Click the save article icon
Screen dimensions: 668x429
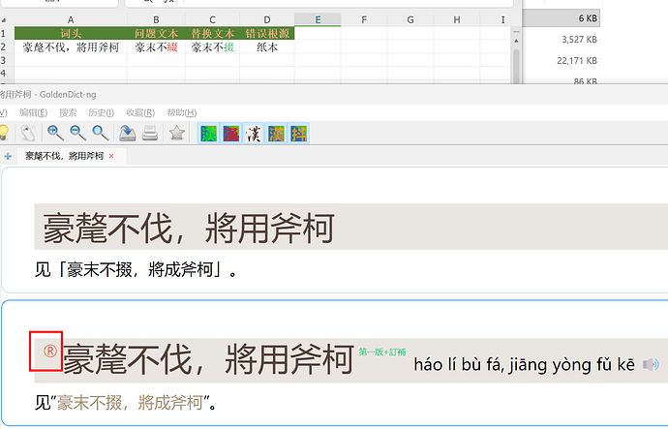click(128, 133)
